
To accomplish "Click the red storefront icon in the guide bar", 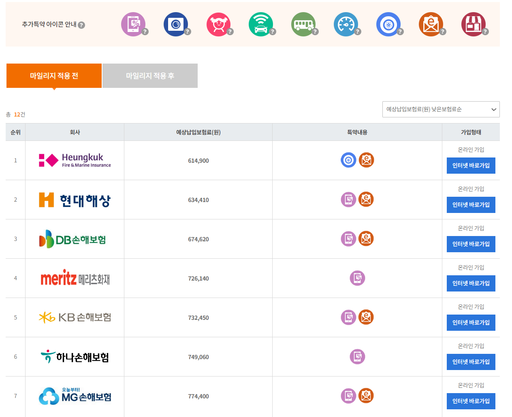I will tap(474, 24).
